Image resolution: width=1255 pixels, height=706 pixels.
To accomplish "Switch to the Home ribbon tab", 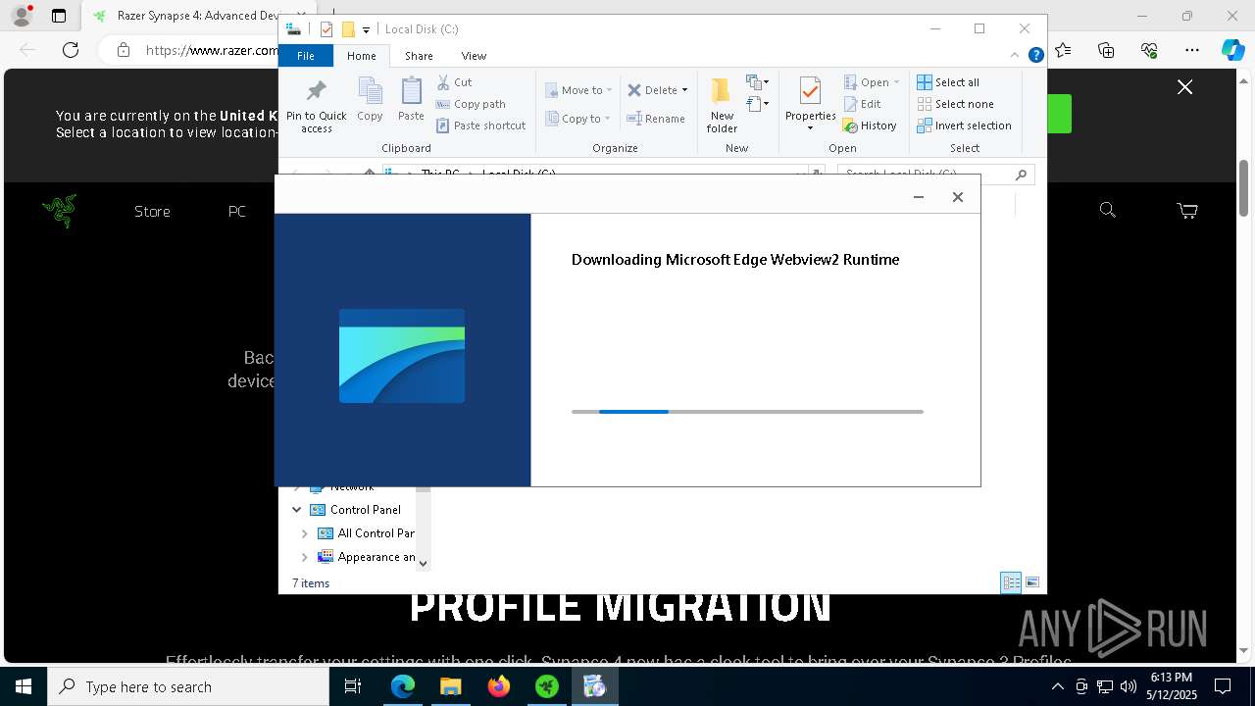I will coord(361,56).
